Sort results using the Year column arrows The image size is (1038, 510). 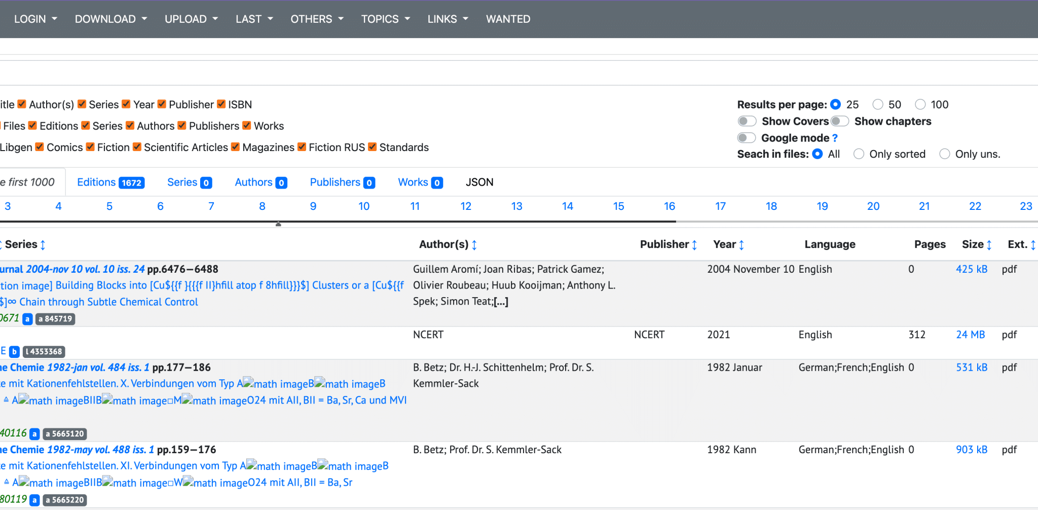click(x=742, y=244)
